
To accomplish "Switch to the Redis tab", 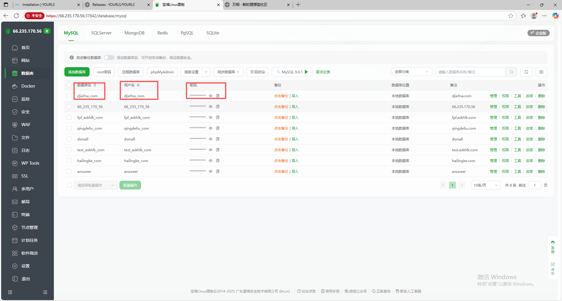I will (162, 33).
